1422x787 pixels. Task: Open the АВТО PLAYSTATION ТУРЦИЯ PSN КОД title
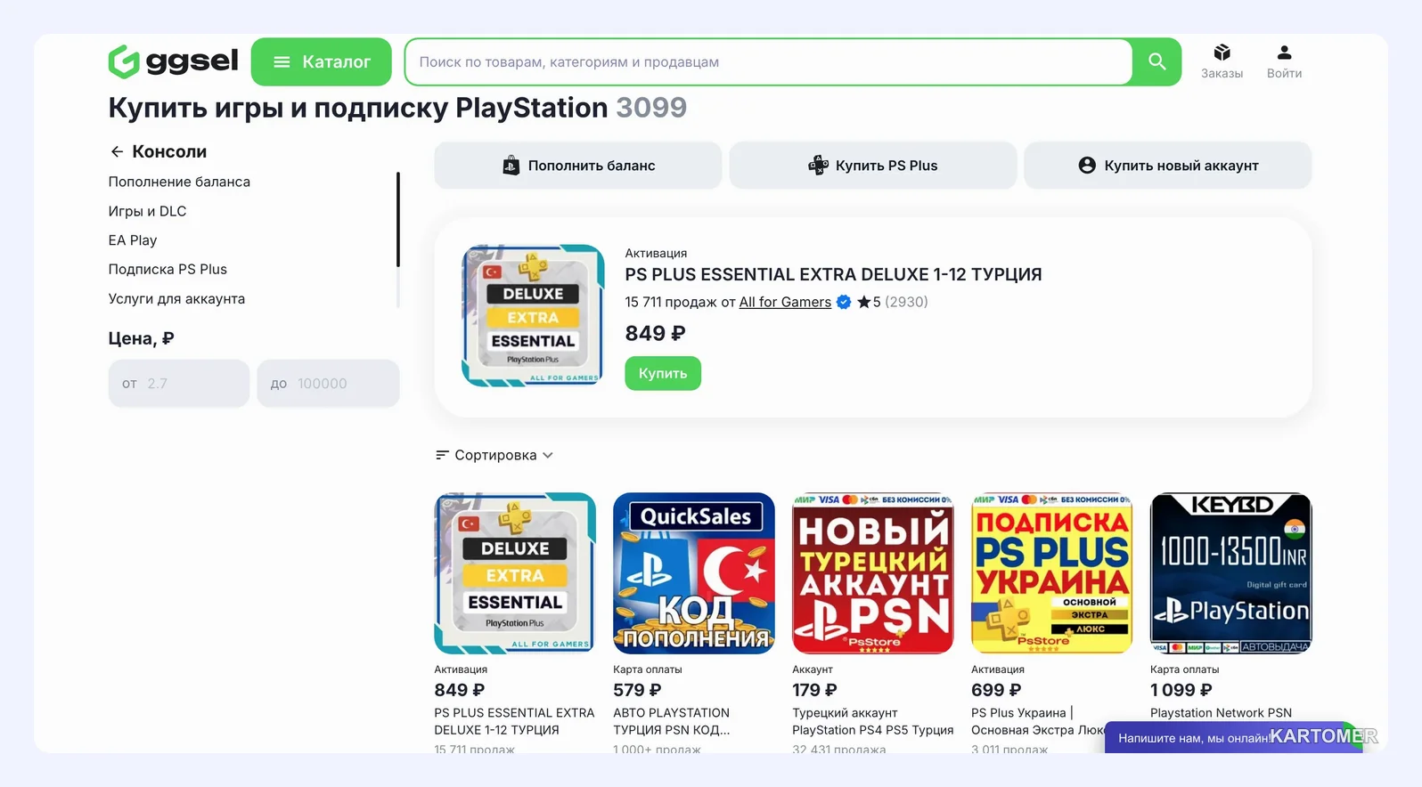(672, 721)
